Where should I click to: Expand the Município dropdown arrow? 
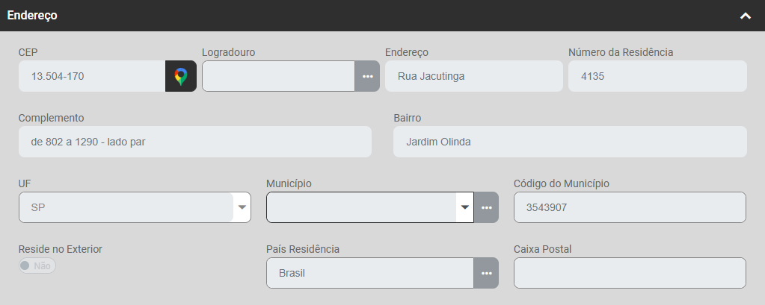[x=464, y=207]
